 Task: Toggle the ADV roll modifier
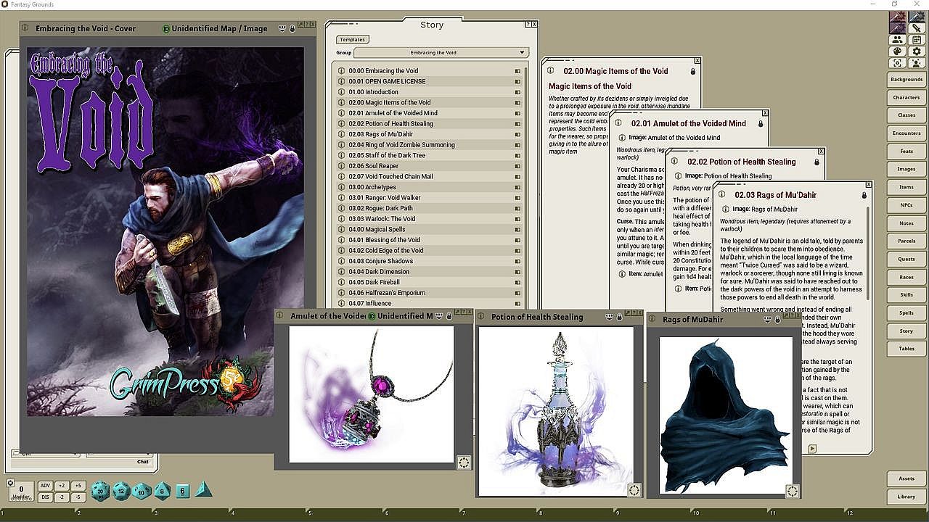pyautogui.click(x=45, y=486)
